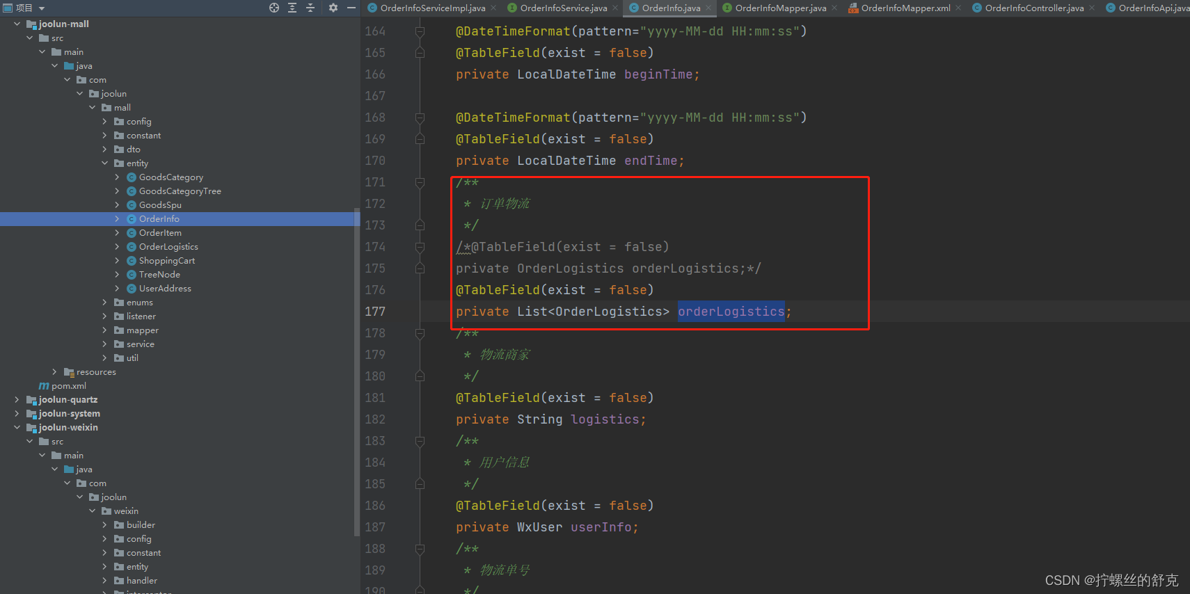The height and width of the screenshot is (594, 1190).
Task: Close the OrderInfoServiceImpl.java tab
Action: pos(493,8)
